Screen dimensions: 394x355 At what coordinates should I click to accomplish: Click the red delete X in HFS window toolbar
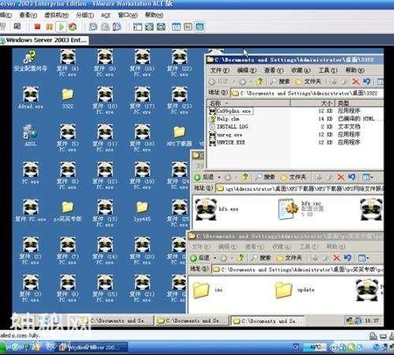(341, 177)
